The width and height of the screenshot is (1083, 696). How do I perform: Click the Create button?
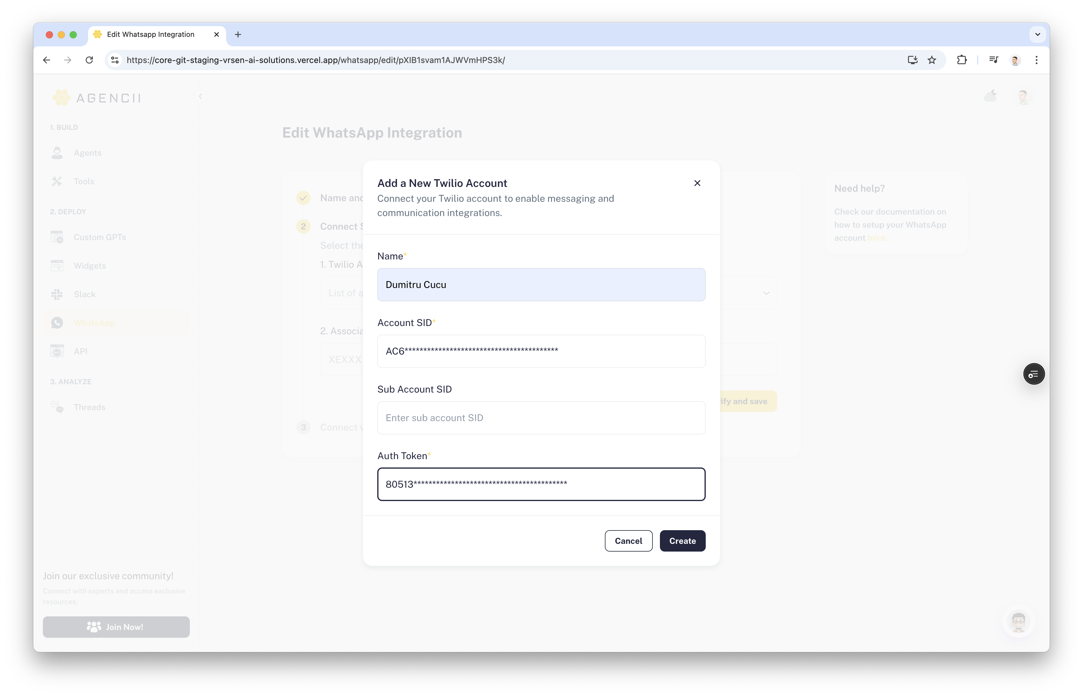pyautogui.click(x=682, y=541)
